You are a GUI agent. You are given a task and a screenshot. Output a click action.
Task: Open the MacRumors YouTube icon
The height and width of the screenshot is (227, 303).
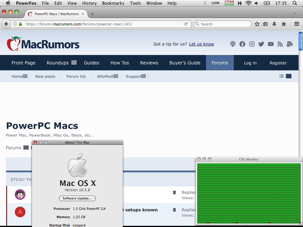pos(270,44)
